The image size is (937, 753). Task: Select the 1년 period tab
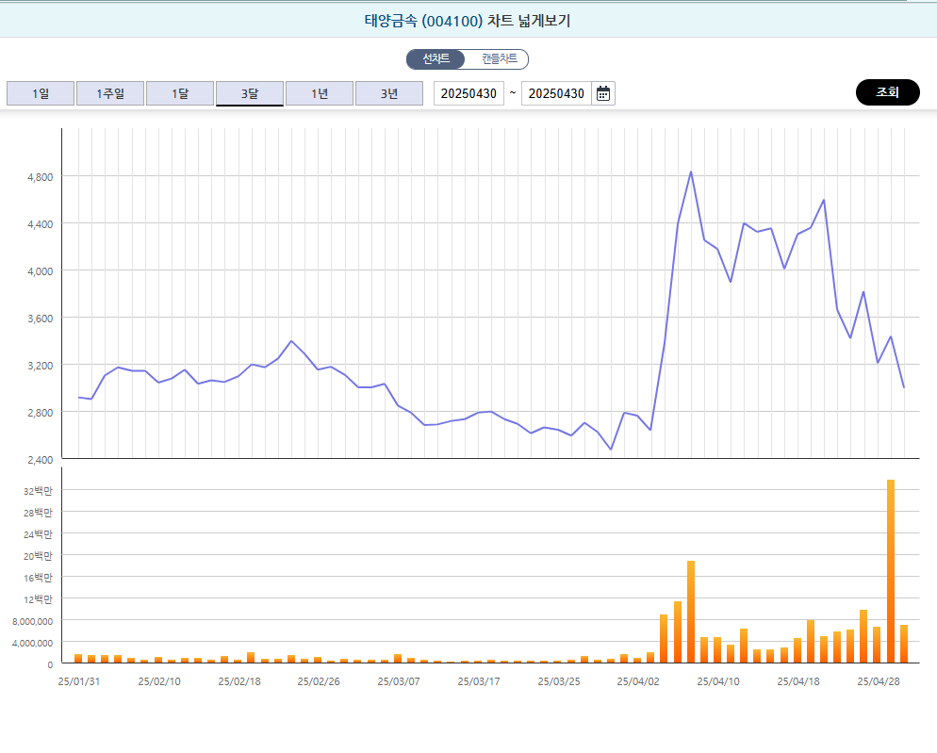coord(320,93)
